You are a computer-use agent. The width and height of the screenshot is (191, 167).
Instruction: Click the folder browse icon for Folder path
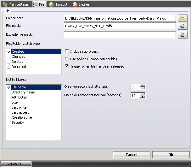point(182,18)
